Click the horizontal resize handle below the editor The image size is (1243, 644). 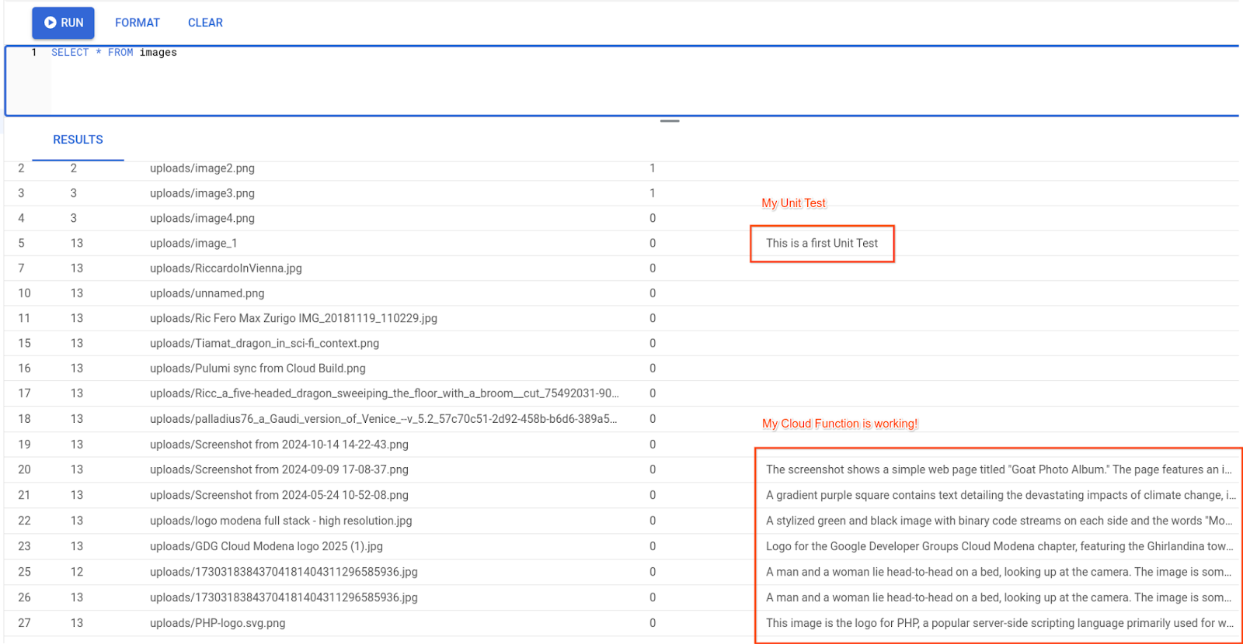(x=670, y=121)
